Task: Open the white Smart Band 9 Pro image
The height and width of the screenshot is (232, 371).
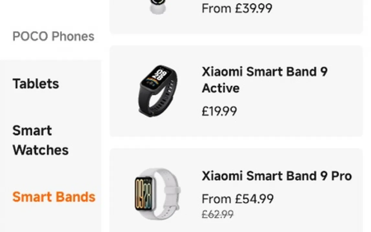Action: pos(157,193)
